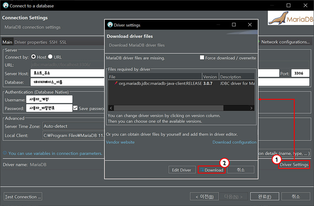314x206 pixels.
Task: Click the Driver Settings button
Action: 294,164
